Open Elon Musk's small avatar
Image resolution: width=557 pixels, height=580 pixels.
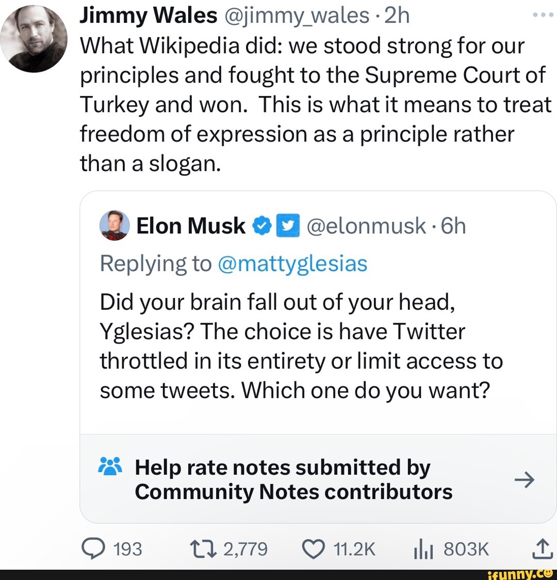[114, 226]
